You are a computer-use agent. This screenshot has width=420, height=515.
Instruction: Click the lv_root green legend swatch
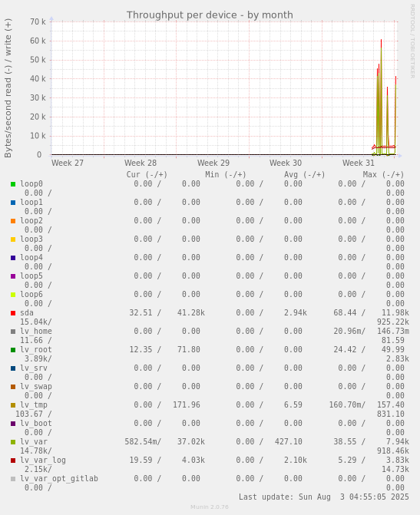[13, 350]
